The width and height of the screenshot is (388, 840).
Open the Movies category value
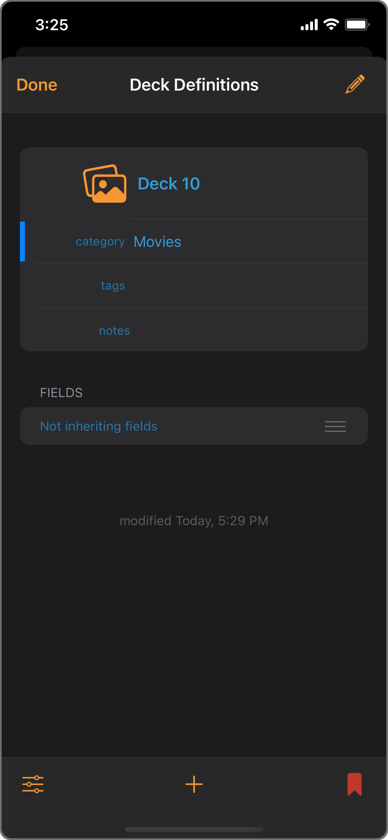[158, 242]
